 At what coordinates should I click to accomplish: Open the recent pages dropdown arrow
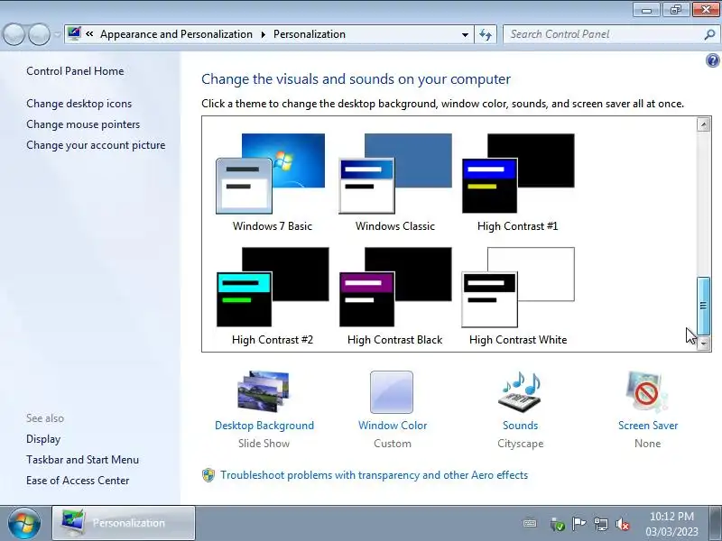coord(58,34)
